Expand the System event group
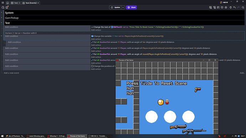The width and height of the screenshot is (246, 138). pyautogui.click(x=1, y=12)
